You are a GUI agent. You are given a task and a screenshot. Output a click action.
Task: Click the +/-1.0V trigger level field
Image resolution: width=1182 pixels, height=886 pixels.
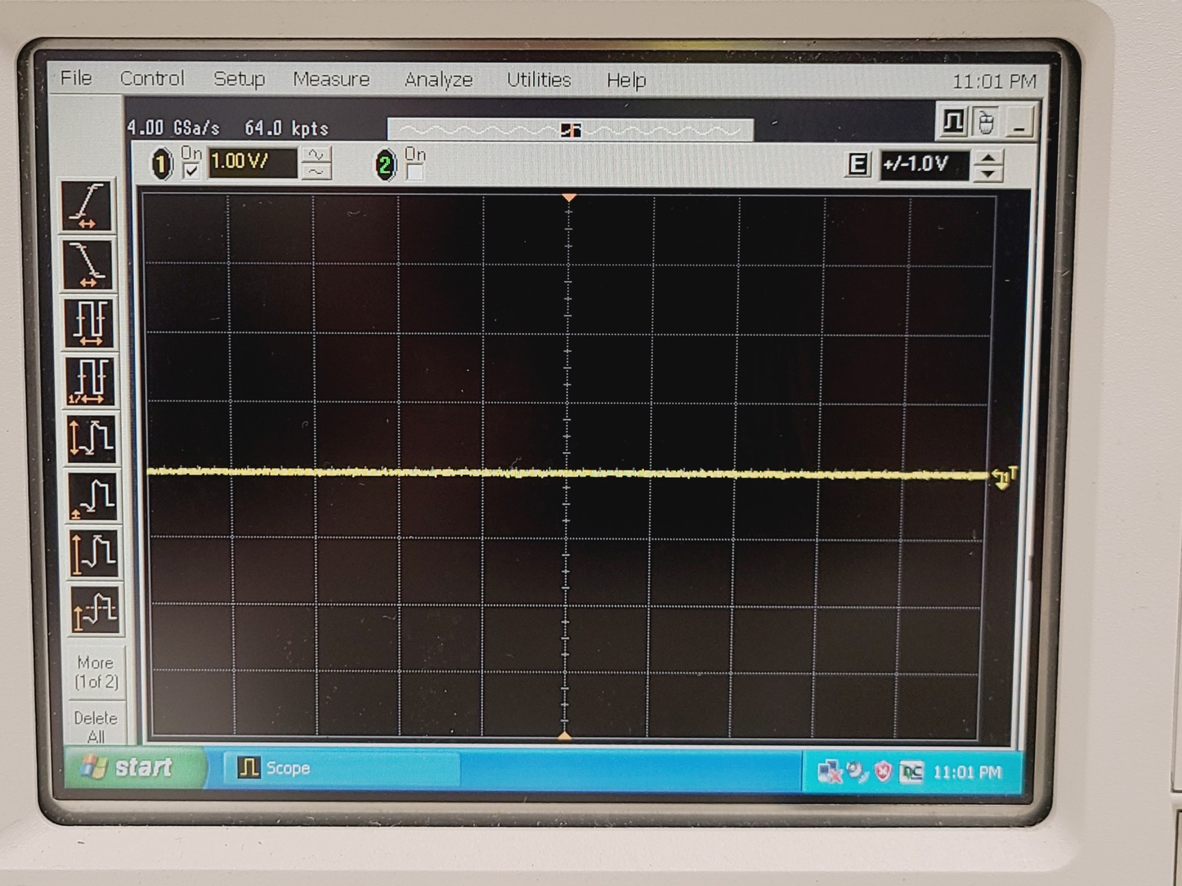point(924,165)
